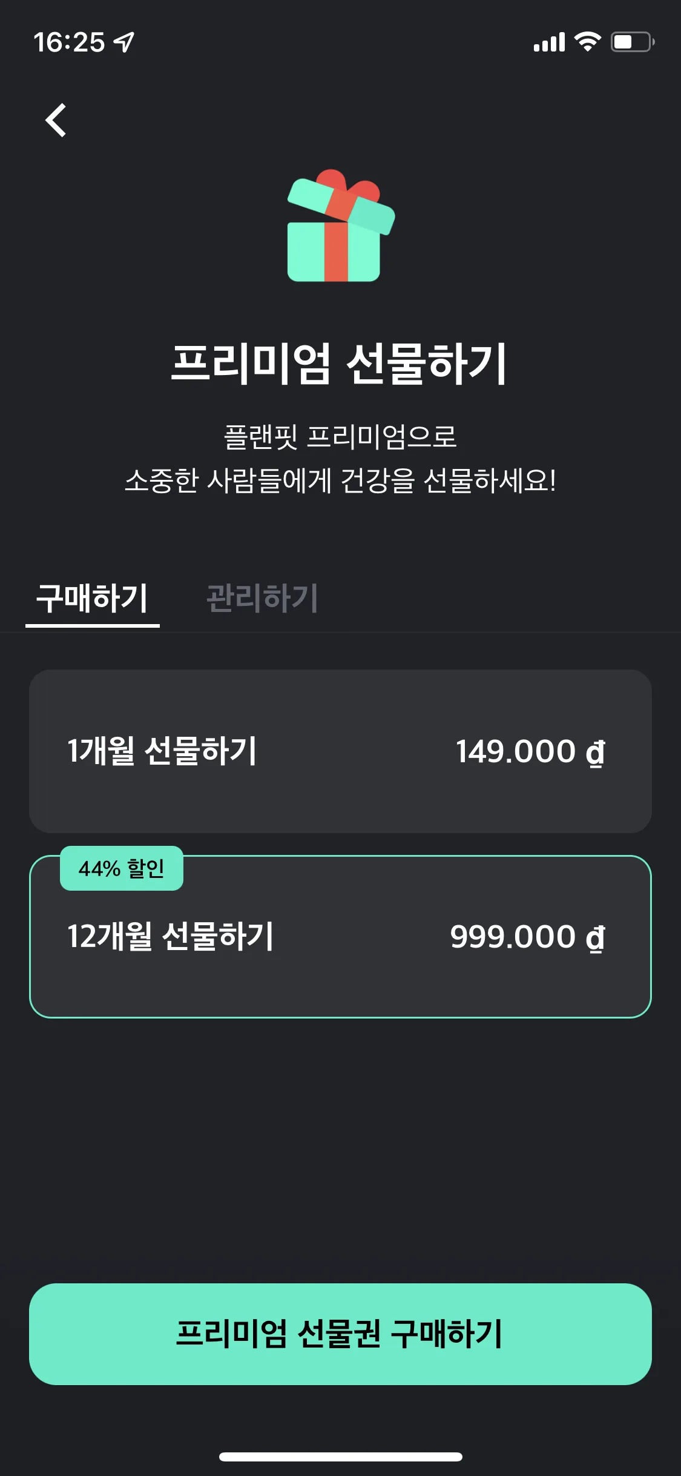
Task: Tap the 프리미엄 선물하기 heading
Action: click(340, 364)
